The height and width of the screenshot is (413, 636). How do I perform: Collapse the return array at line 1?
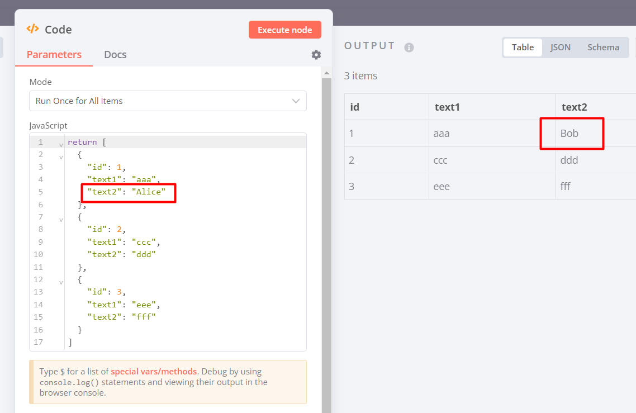click(61, 145)
